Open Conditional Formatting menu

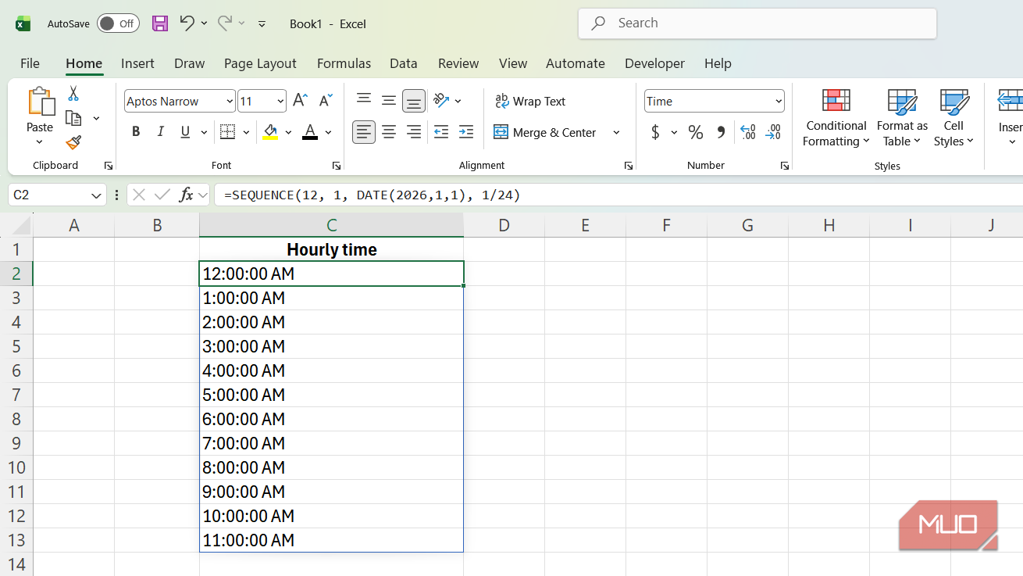coord(836,118)
